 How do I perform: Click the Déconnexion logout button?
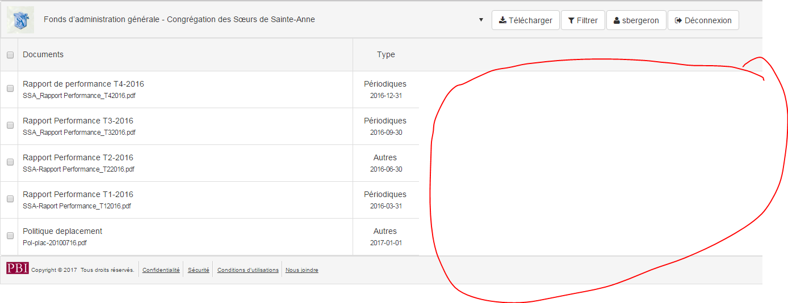tap(703, 20)
